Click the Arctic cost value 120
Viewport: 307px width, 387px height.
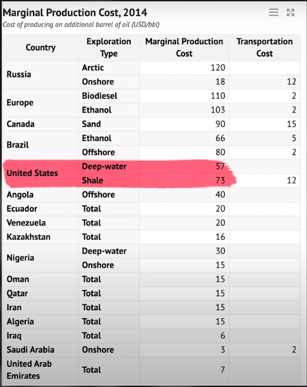tap(184, 68)
